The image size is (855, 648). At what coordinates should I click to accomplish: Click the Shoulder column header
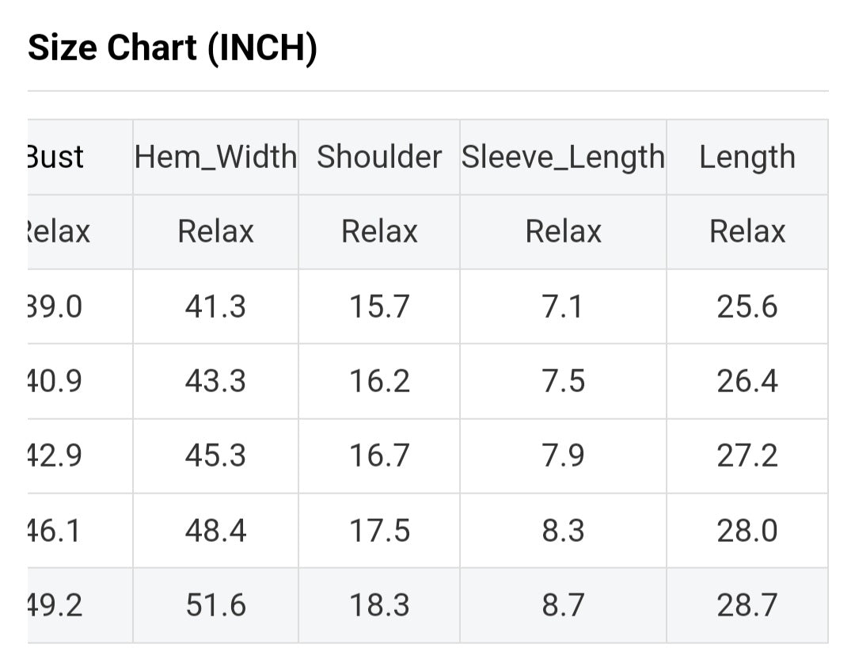click(x=379, y=157)
